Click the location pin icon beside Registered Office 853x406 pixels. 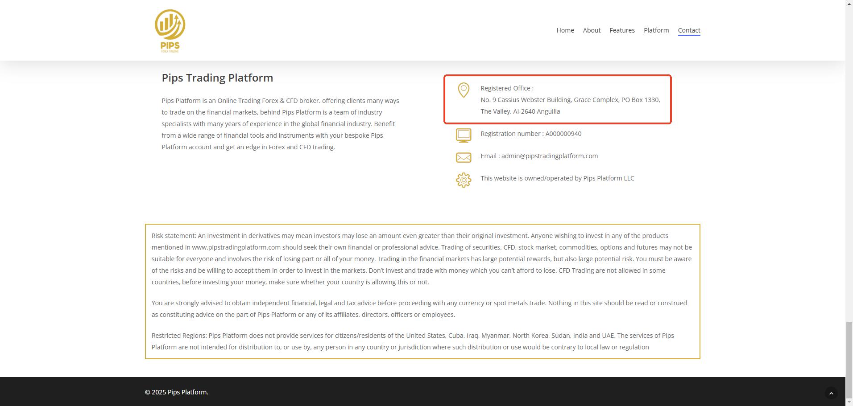464,90
